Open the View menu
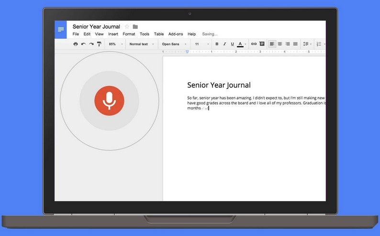This screenshot has width=380, height=236. pos(99,34)
